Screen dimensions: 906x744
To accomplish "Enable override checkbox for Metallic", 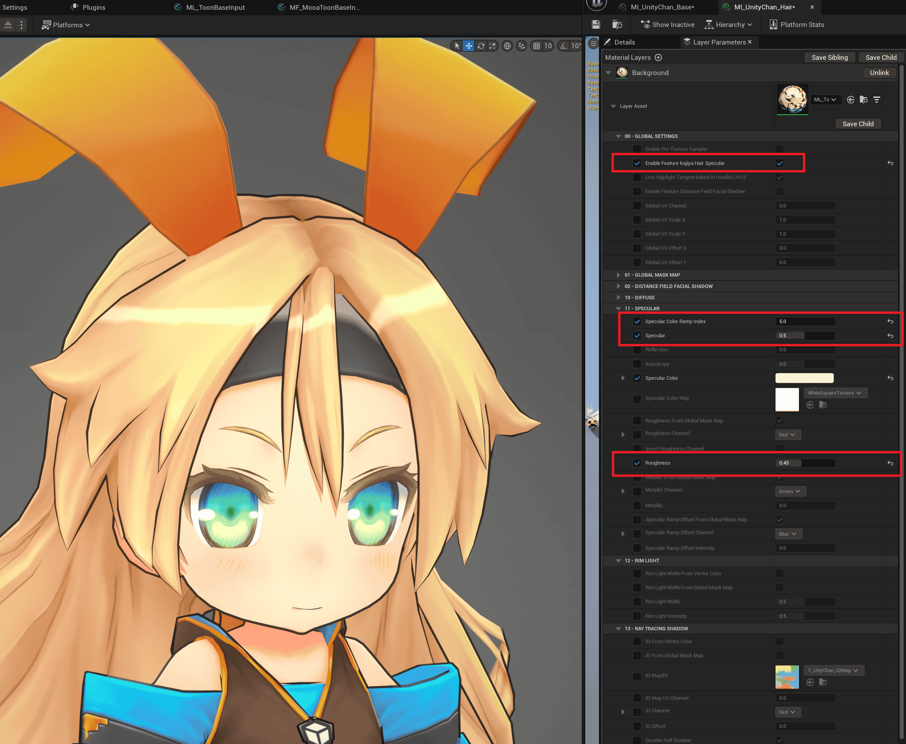I will click(x=637, y=506).
